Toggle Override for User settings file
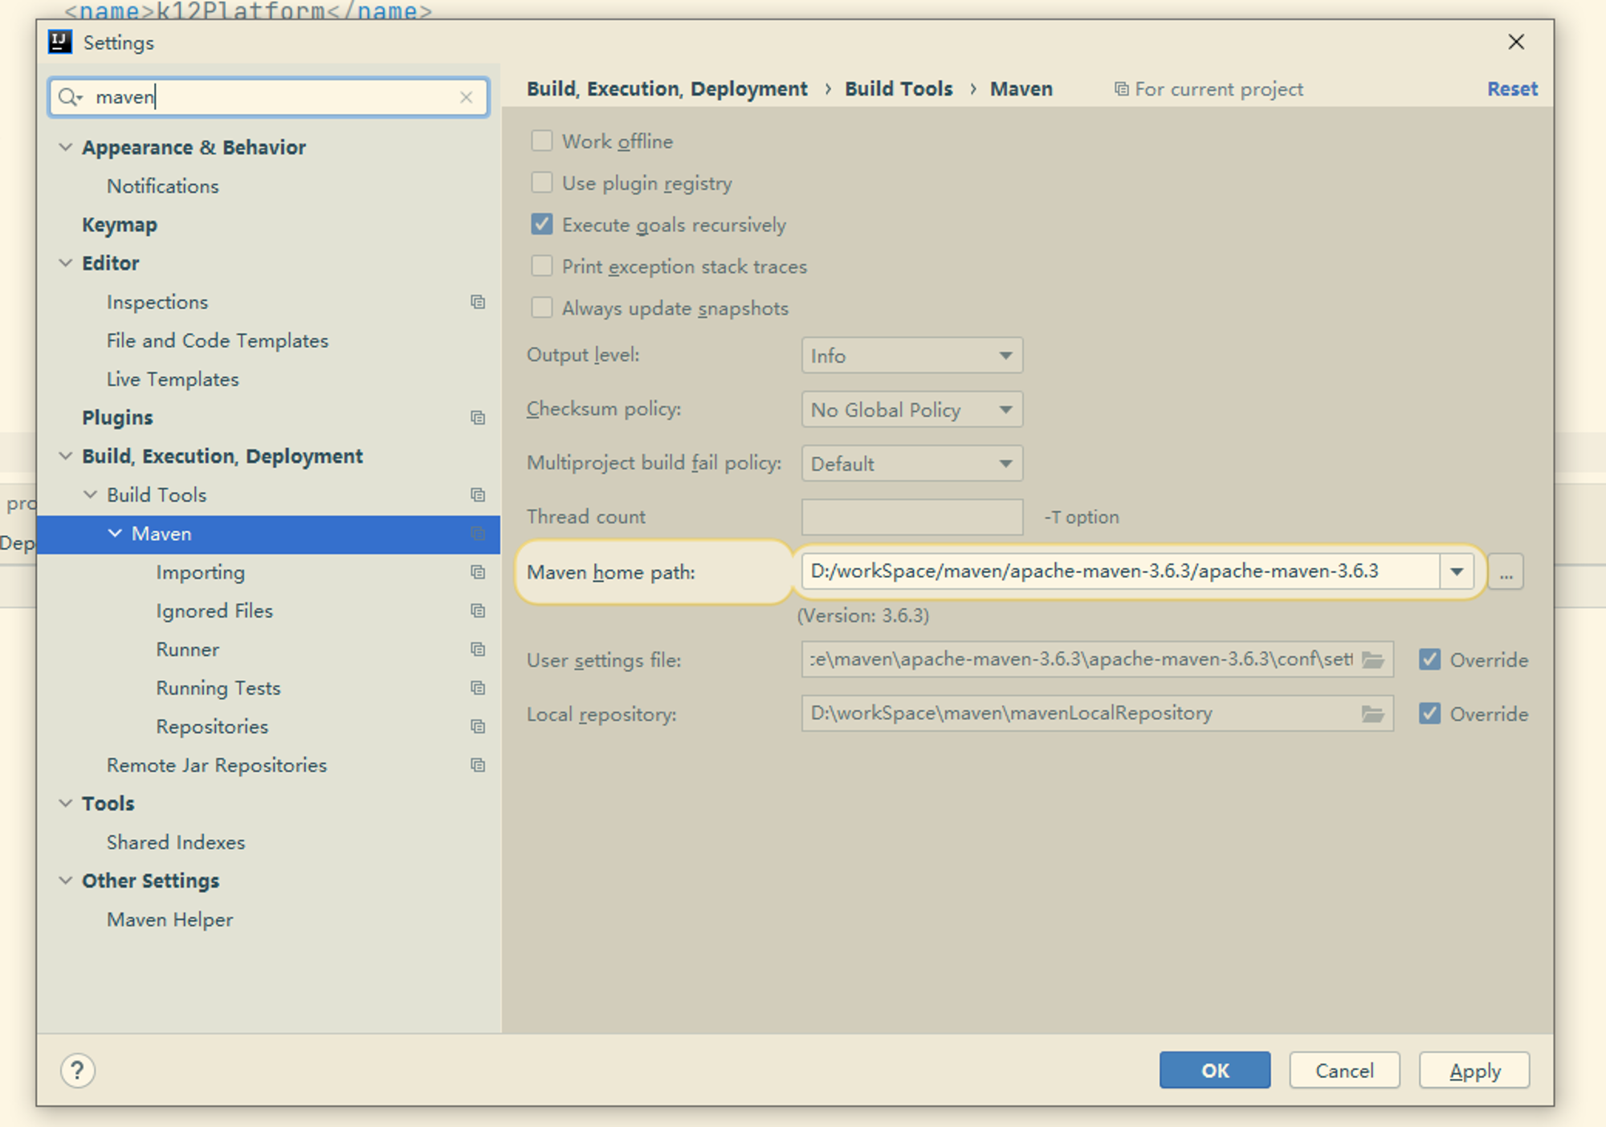The width and height of the screenshot is (1606, 1127). click(1429, 660)
